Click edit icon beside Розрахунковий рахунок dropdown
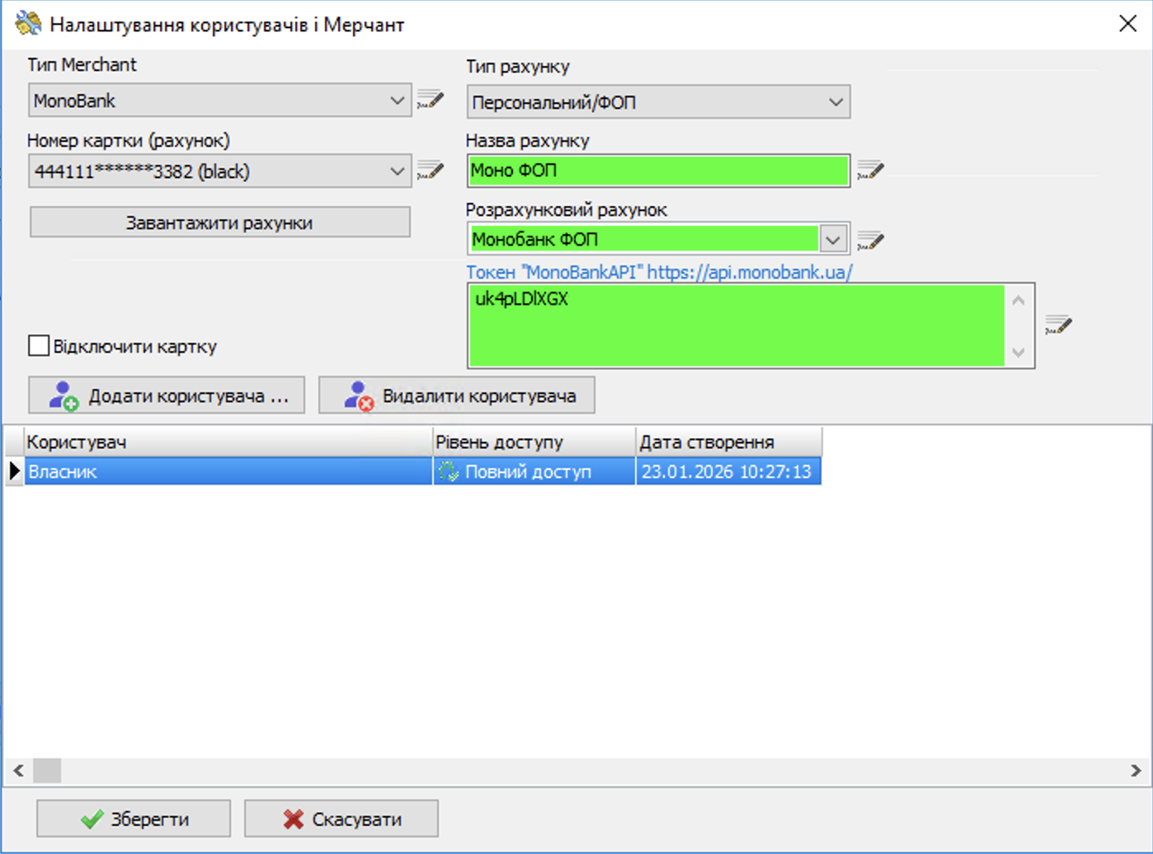Viewport: 1153px width, 854px height. (870, 240)
